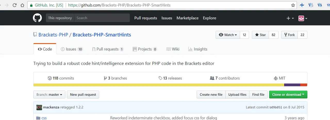This screenshot has width=330, height=120.
Task: Click the green padlock security icon
Action: [31, 5]
